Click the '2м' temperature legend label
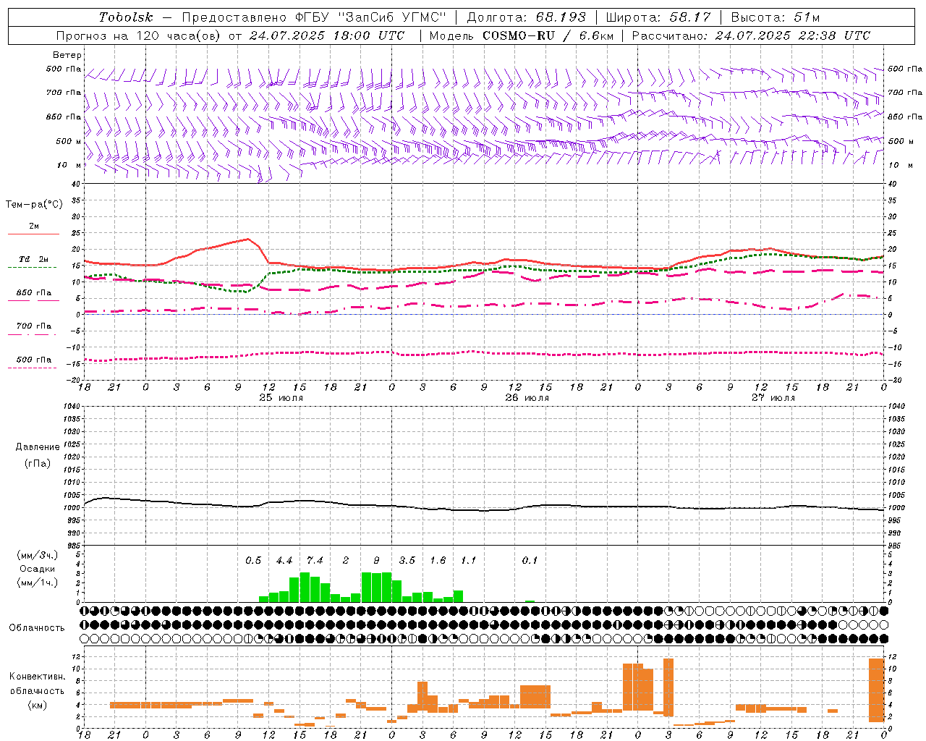 tap(34, 226)
